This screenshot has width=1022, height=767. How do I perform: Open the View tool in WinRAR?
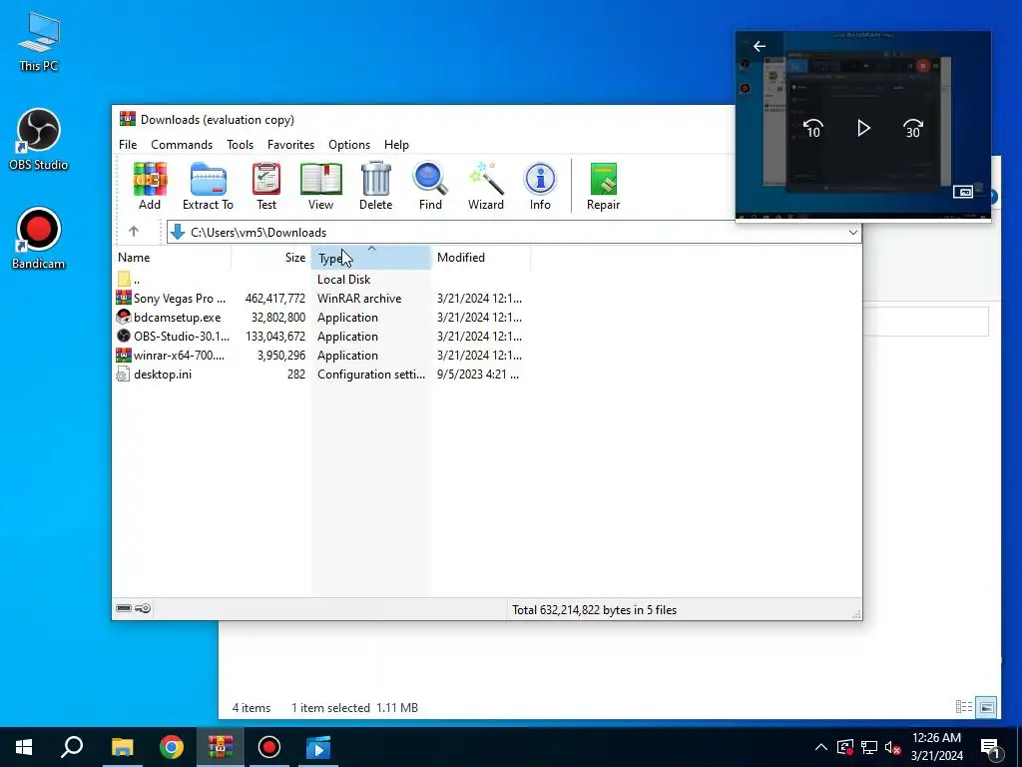click(320, 186)
